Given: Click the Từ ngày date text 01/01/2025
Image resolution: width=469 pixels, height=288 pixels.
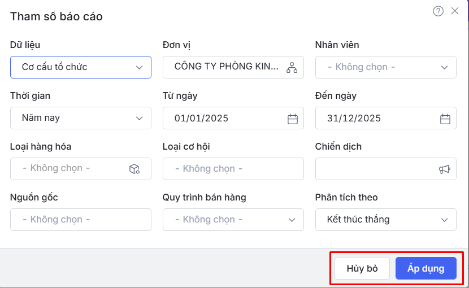Looking at the screenshot, I should (202, 119).
